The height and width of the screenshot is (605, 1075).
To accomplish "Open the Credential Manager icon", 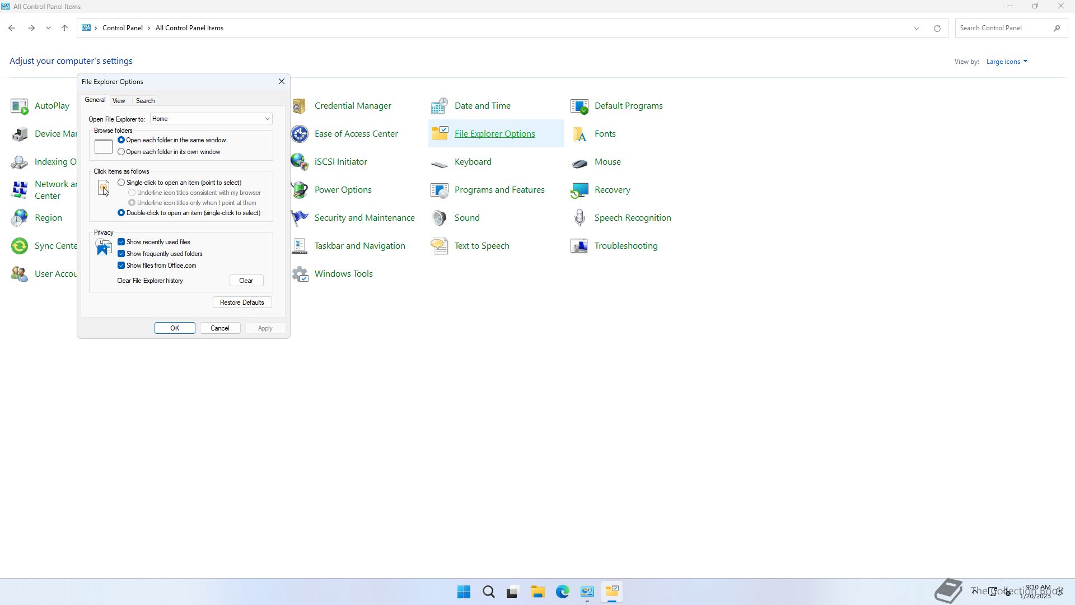I will (x=300, y=106).
